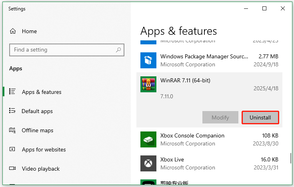
Task: Click the search magnifier icon
Action: point(118,50)
